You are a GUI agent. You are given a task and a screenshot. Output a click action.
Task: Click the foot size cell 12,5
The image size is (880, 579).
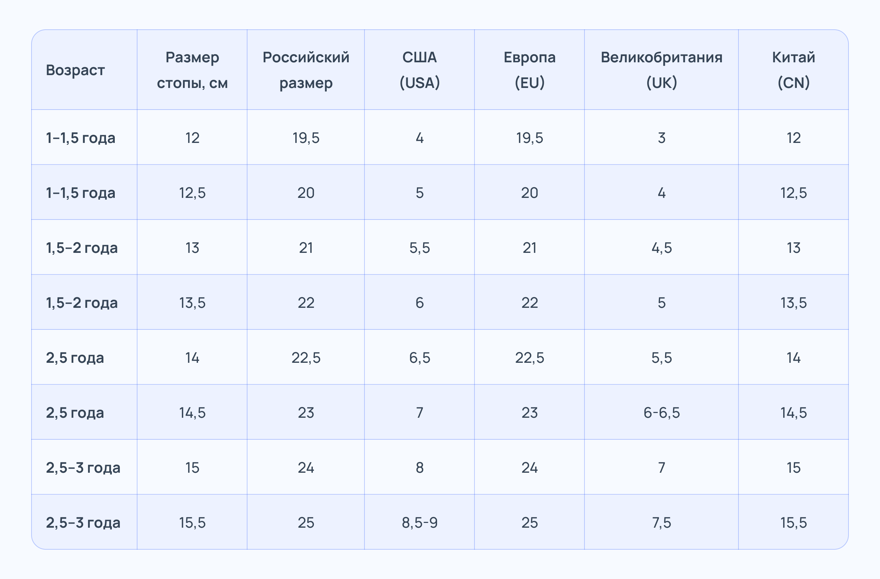[192, 193]
